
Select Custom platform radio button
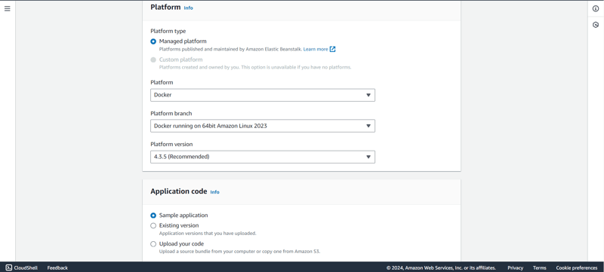(x=153, y=60)
